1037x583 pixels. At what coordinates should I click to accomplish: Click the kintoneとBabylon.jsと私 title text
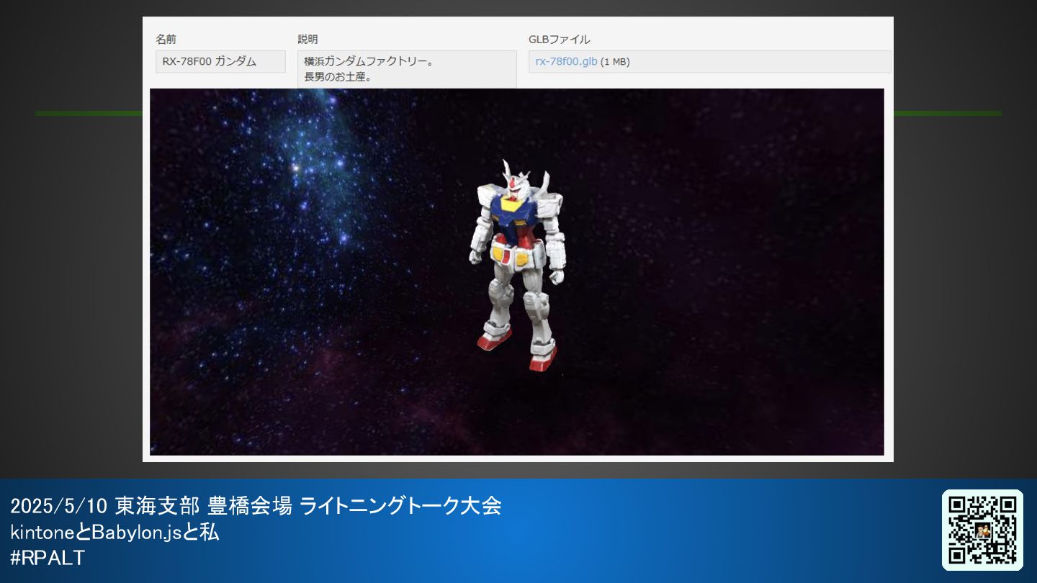115,533
